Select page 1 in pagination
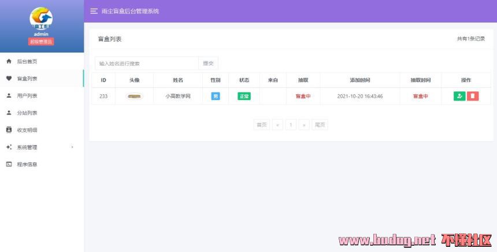This screenshot has height=252, width=497. pyautogui.click(x=291, y=125)
